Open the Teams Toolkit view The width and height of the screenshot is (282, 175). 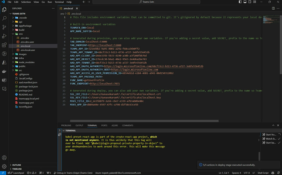tap(4, 80)
